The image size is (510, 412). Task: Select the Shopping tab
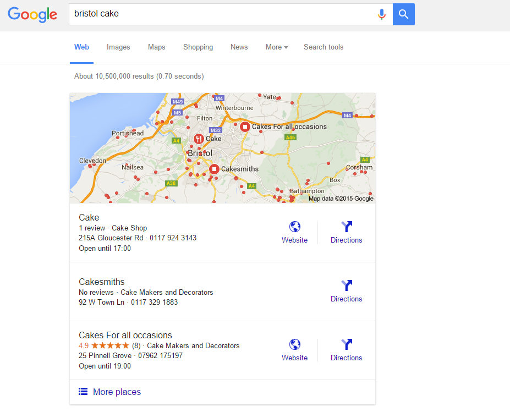[x=198, y=47]
